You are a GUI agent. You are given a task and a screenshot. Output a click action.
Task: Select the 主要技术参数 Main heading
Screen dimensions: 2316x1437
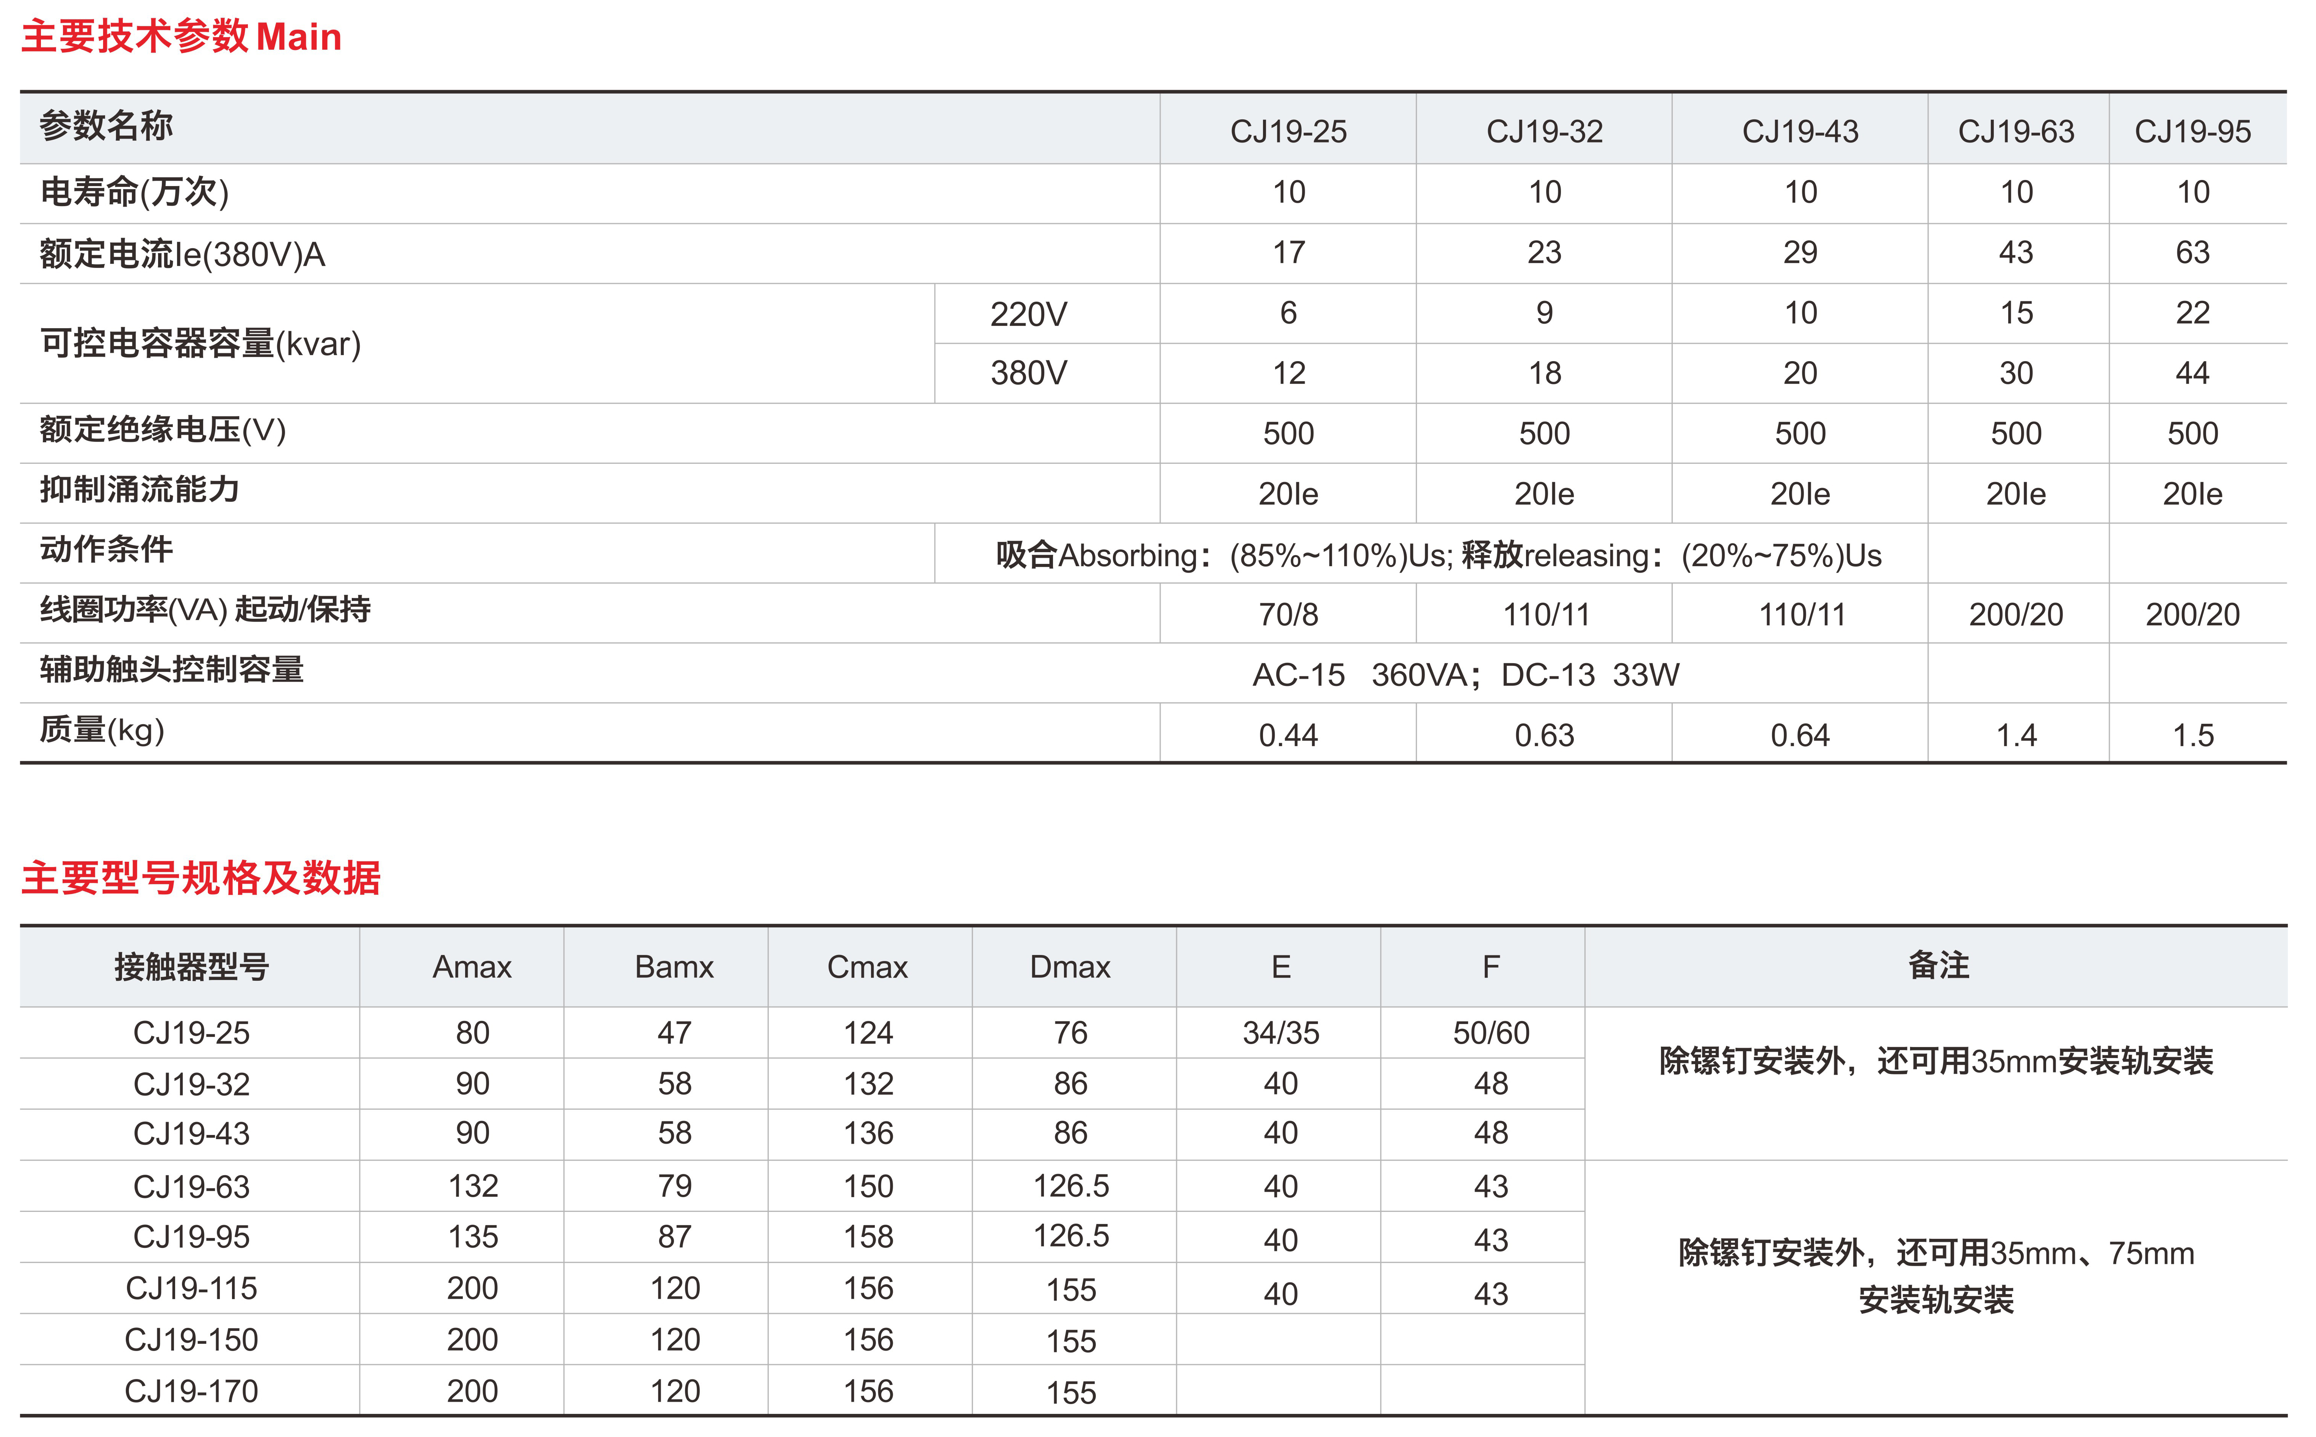180,37
